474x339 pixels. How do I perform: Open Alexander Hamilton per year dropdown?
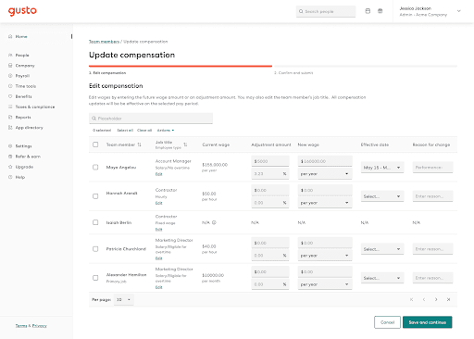click(325, 284)
